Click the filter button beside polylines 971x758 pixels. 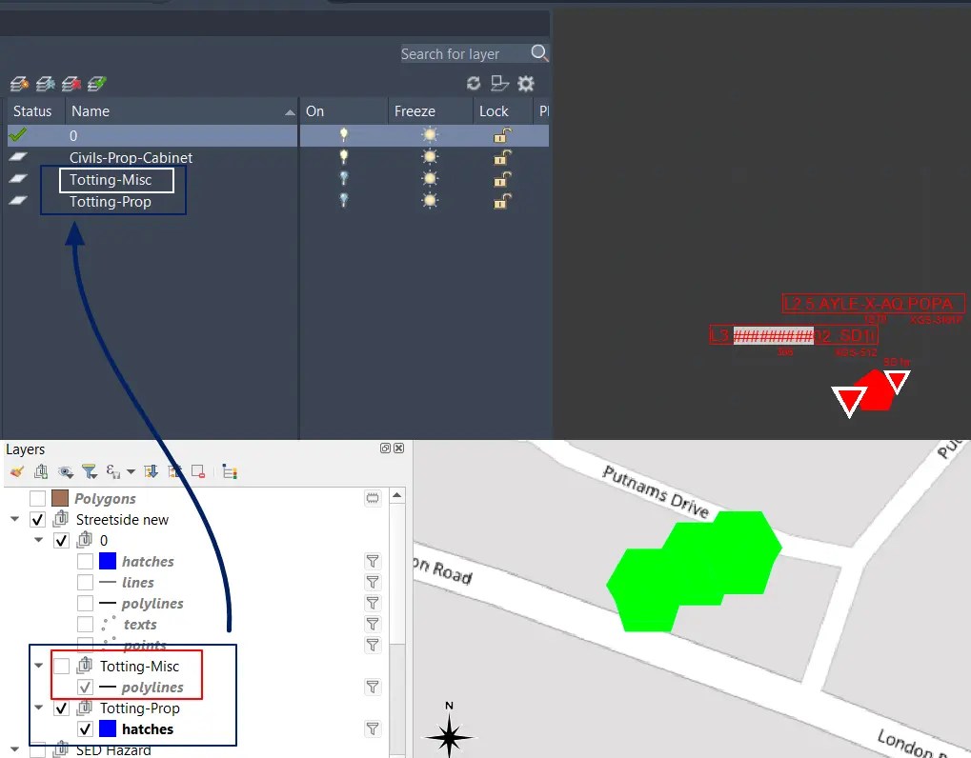point(372,687)
